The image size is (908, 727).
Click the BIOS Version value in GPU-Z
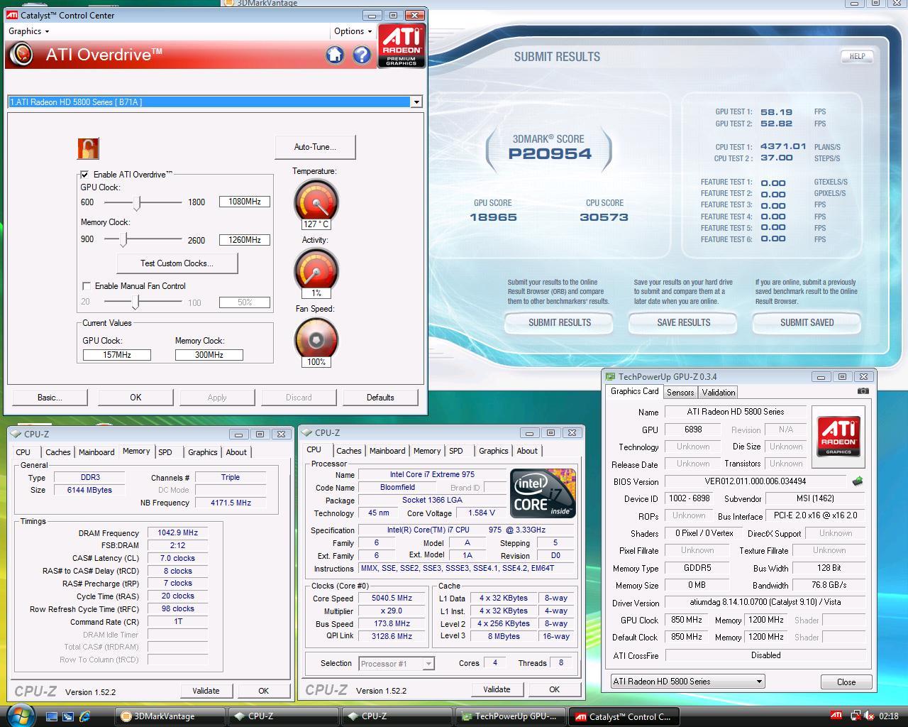click(755, 481)
